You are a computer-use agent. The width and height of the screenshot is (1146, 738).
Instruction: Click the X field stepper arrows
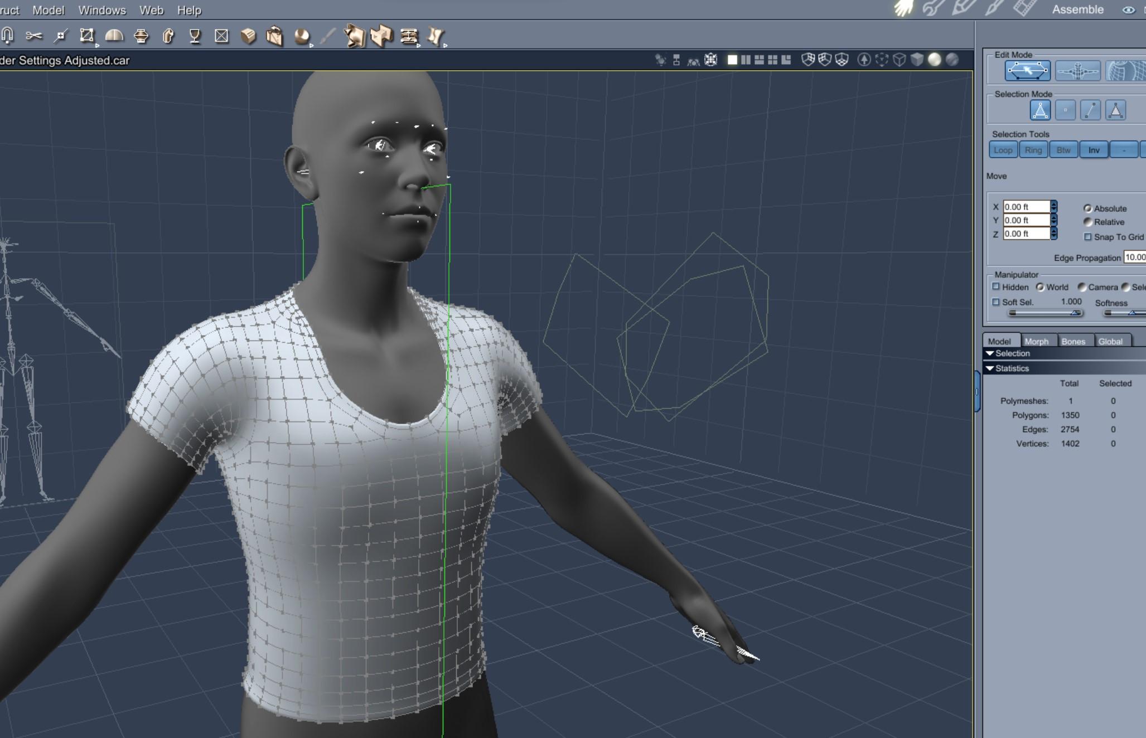click(1053, 207)
